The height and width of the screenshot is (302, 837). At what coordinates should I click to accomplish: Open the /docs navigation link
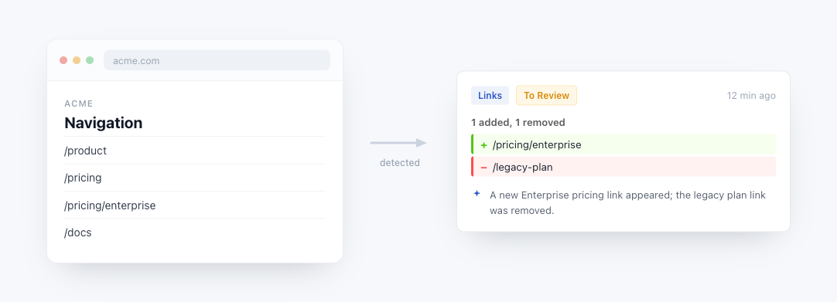click(x=78, y=232)
